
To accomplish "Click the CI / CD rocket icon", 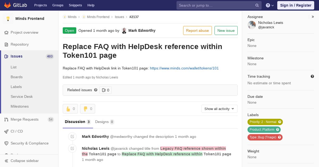I will pyautogui.click(x=6, y=131).
